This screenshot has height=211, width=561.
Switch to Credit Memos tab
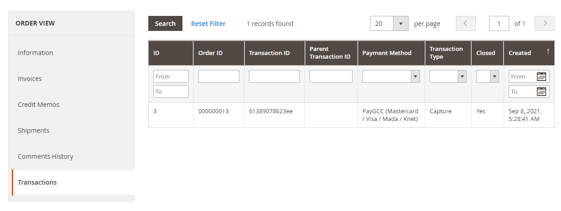[39, 105]
